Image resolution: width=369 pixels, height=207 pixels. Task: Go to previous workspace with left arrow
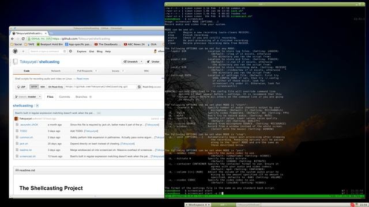coord(187,205)
